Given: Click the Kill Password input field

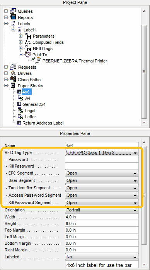Looking at the screenshot, I should [102, 166].
